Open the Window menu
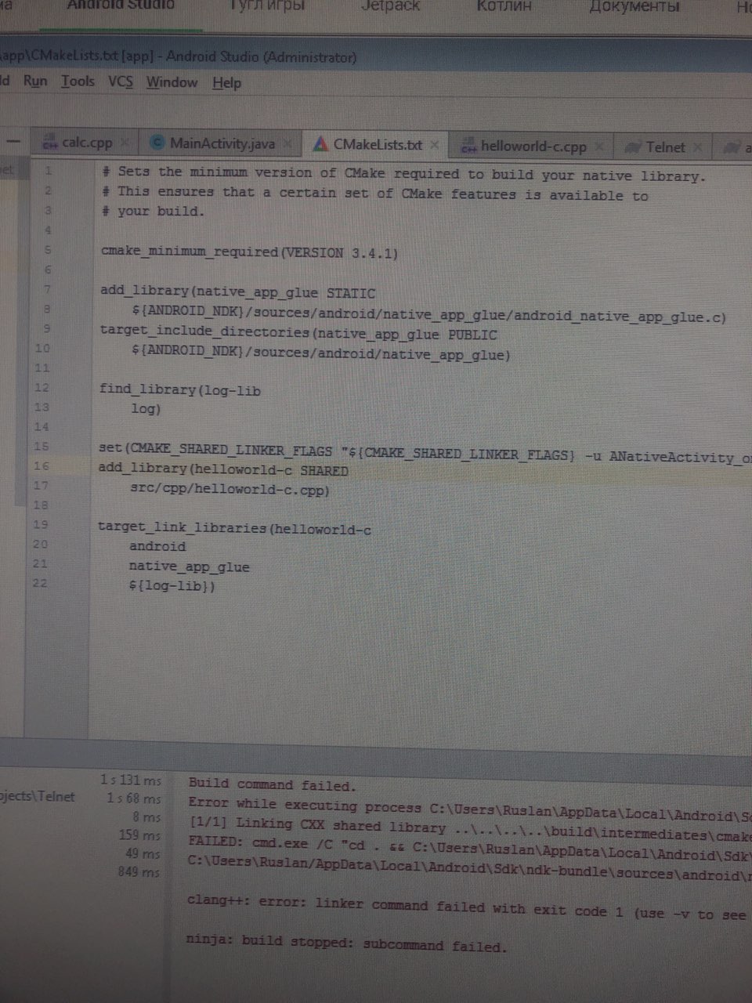Viewport: 752px width, 1003px height. point(172,82)
